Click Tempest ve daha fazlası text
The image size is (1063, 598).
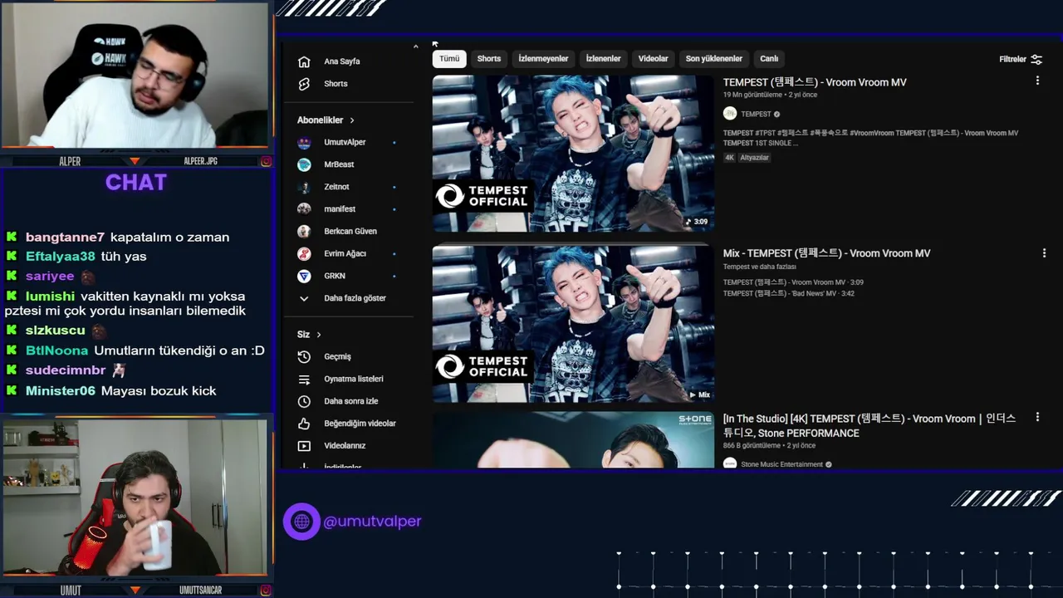point(759,267)
